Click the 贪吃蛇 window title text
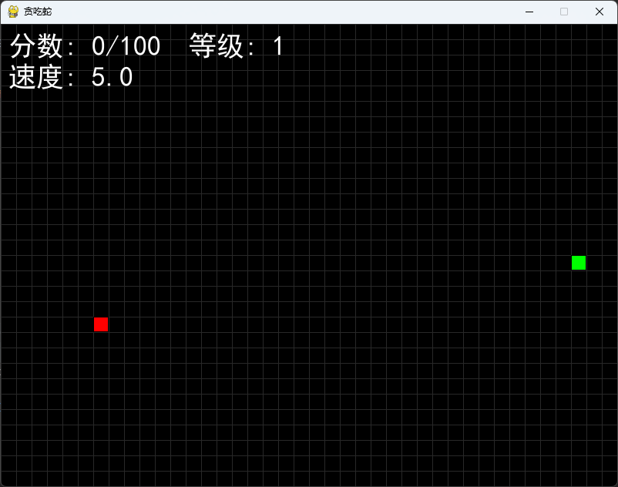Image resolution: width=618 pixels, height=487 pixels. (x=36, y=11)
